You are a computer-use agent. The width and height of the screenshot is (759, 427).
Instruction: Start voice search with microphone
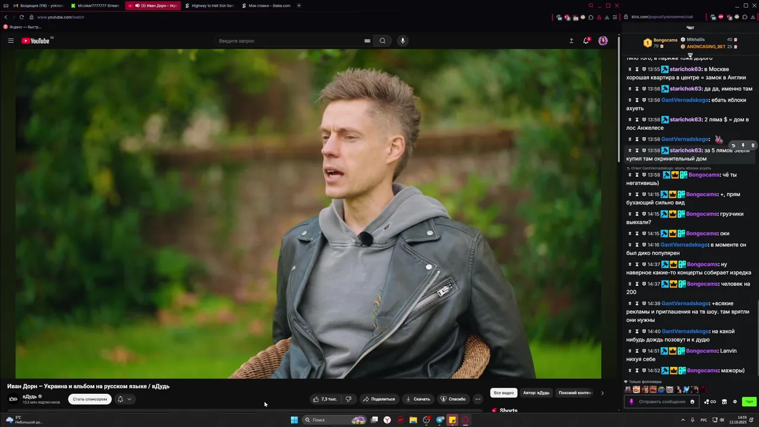tap(403, 41)
